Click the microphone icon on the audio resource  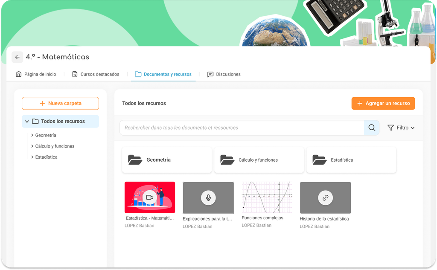[x=208, y=197]
